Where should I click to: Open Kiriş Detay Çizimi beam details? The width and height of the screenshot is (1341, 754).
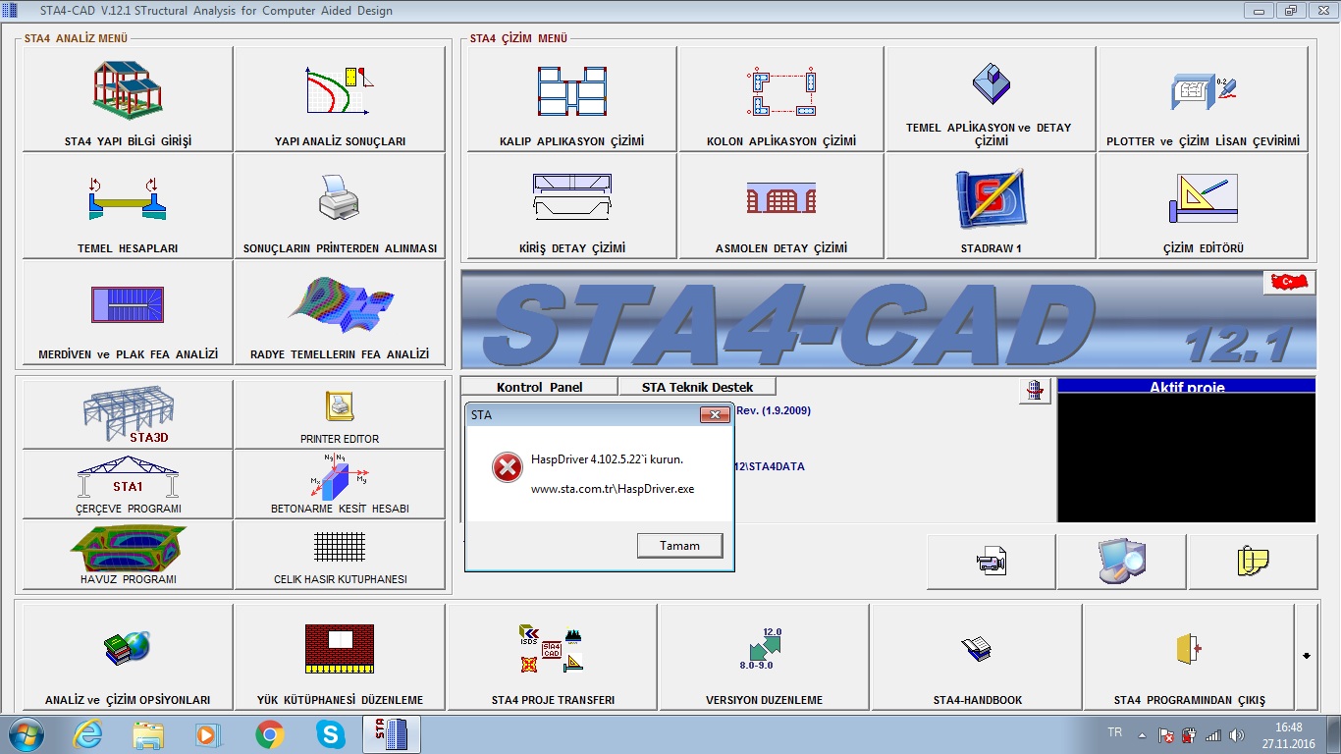tap(571, 205)
